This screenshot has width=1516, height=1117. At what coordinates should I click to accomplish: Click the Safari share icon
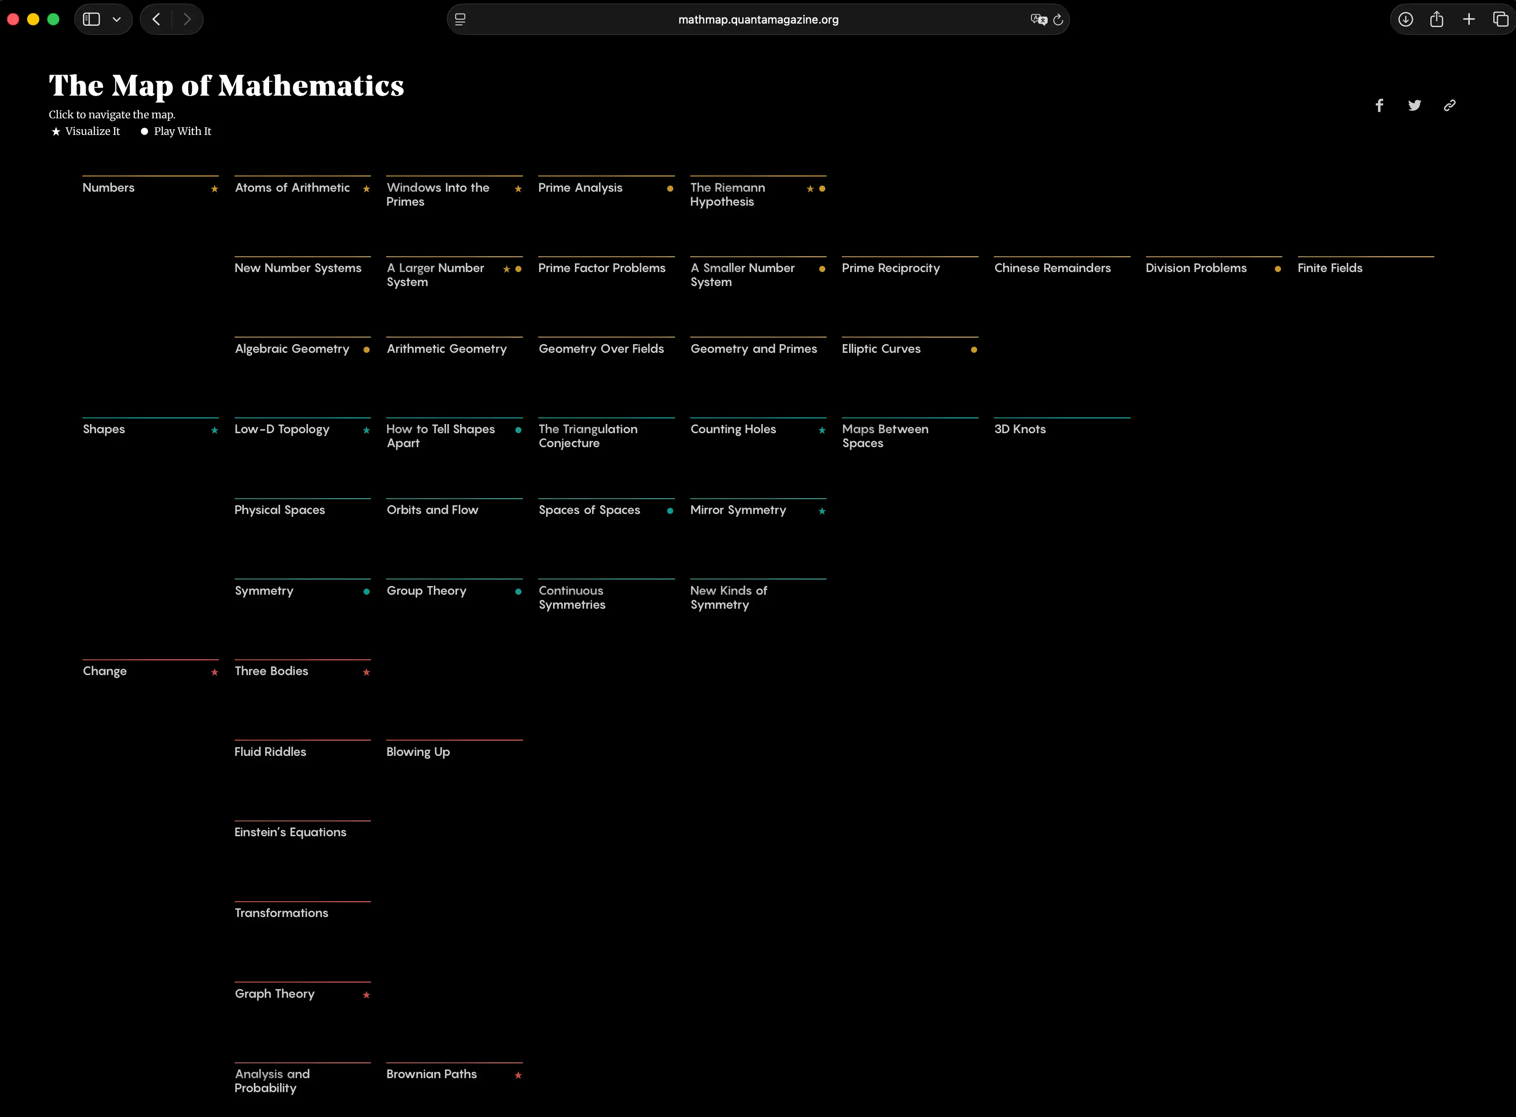click(x=1436, y=20)
